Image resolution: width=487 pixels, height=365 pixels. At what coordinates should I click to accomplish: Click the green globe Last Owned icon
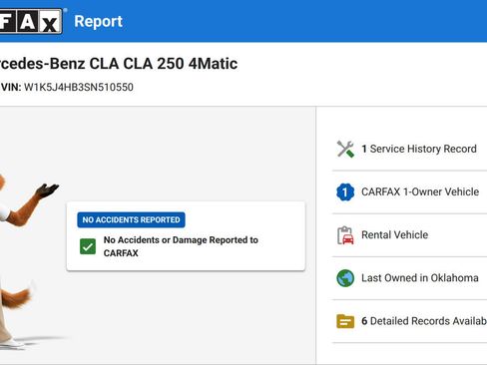click(345, 278)
